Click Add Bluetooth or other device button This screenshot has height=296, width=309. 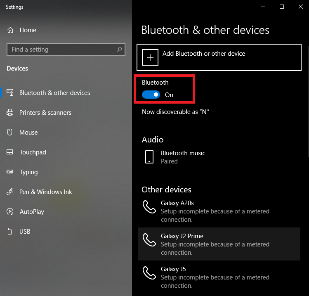219,57
